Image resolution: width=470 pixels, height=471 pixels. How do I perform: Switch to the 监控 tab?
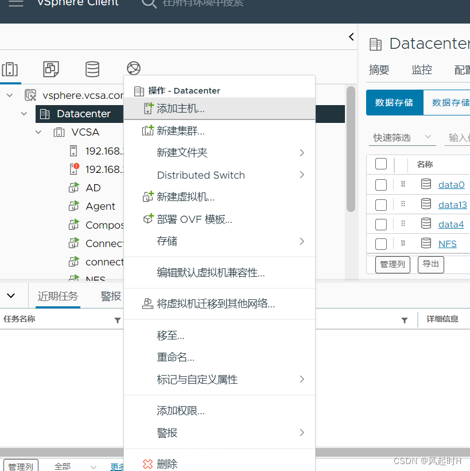pyautogui.click(x=422, y=70)
